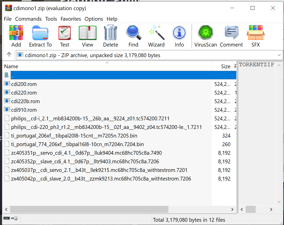Select the philips__cdi-220_ph3_r1.2 file name
284x225 pixels.
coord(106,127)
